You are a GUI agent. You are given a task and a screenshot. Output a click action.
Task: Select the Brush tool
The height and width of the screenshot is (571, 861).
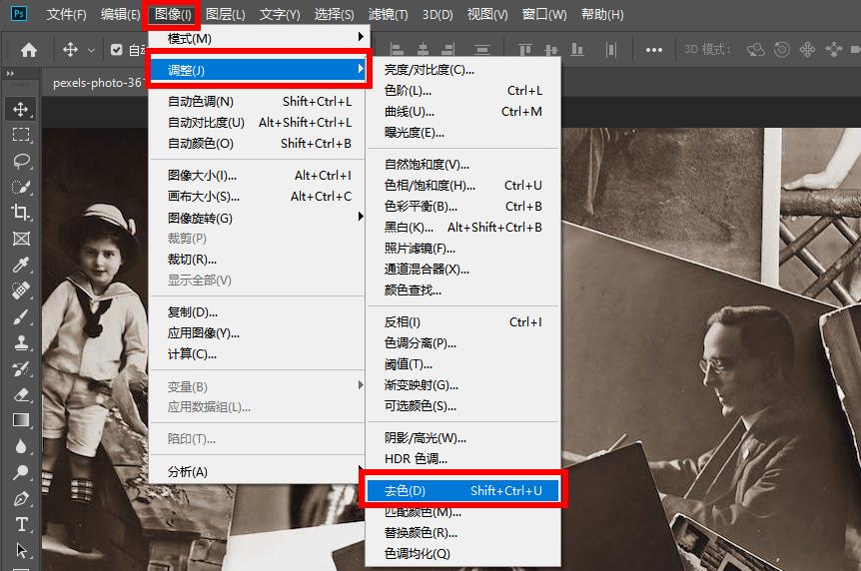point(21,316)
